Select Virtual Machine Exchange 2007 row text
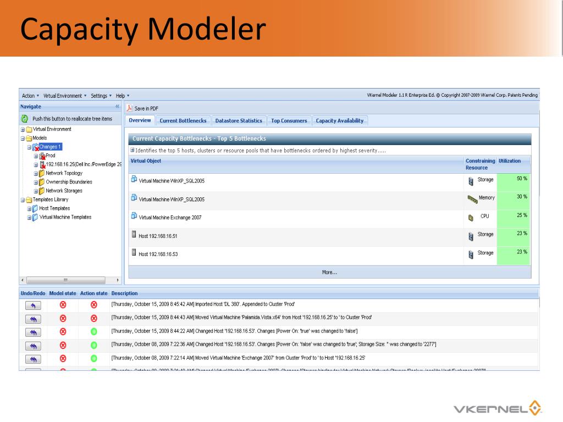The width and height of the screenshot is (563, 422). coord(170,218)
